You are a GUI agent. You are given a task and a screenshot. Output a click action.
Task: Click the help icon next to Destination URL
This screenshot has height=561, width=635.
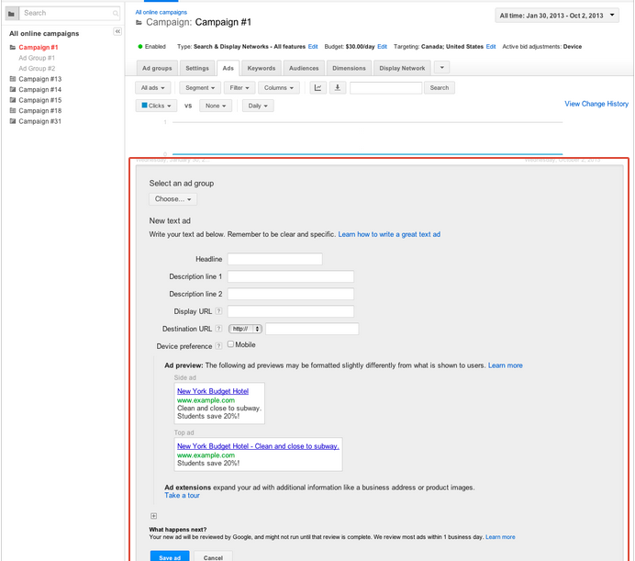218,329
